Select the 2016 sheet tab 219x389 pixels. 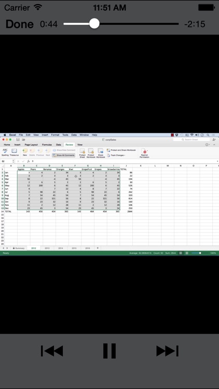point(87,248)
